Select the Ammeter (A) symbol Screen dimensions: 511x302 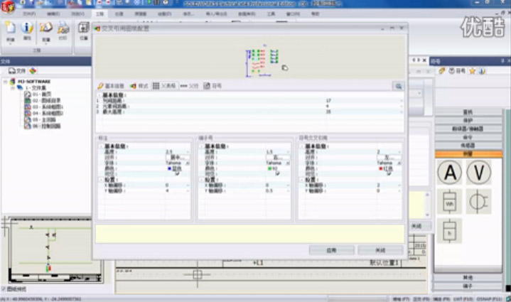click(x=449, y=172)
